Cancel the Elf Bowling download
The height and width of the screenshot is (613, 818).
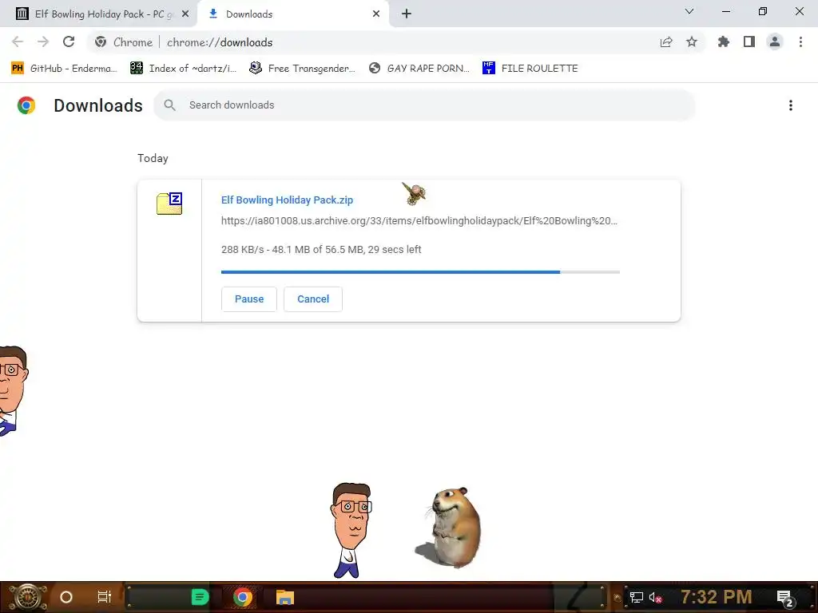tap(313, 299)
